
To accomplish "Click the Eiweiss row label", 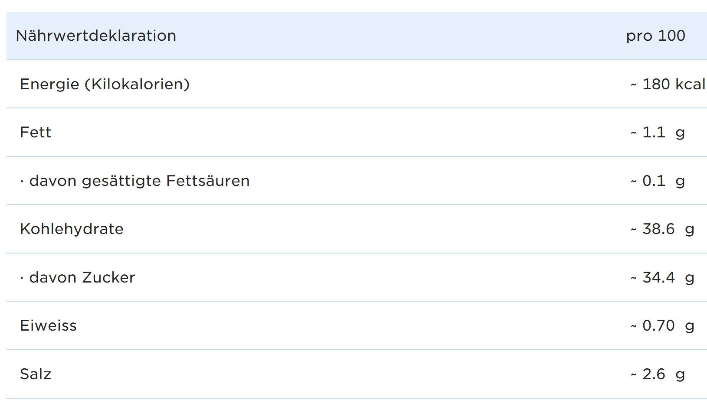I will click(x=48, y=325).
